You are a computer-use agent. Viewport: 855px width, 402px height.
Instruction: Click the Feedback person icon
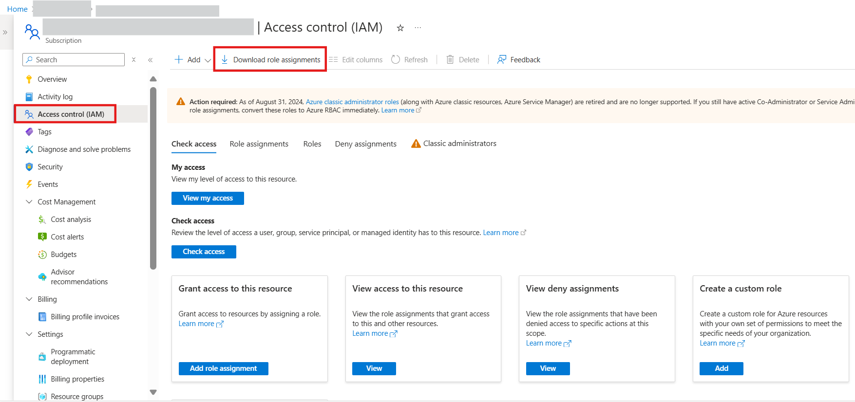pos(502,59)
